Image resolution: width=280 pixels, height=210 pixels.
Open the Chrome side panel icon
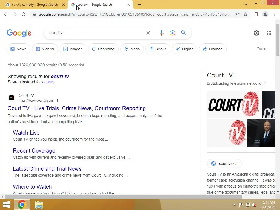point(256,14)
